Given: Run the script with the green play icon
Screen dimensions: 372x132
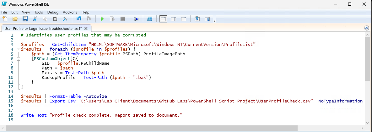Looking at the screenshot, I should tap(102, 19).
